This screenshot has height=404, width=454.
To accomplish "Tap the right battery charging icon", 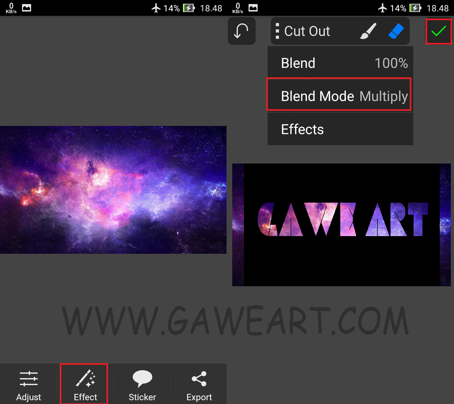I will 415,8.
